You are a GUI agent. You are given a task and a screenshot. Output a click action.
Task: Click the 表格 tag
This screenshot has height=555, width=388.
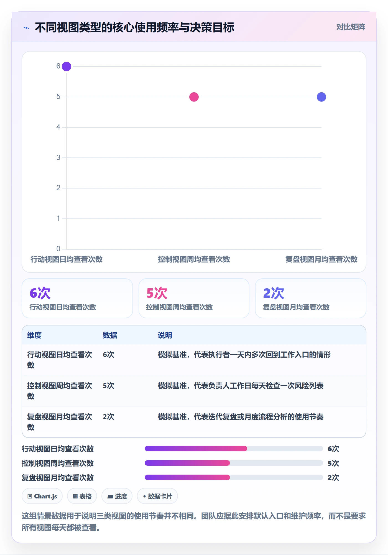[x=82, y=496]
